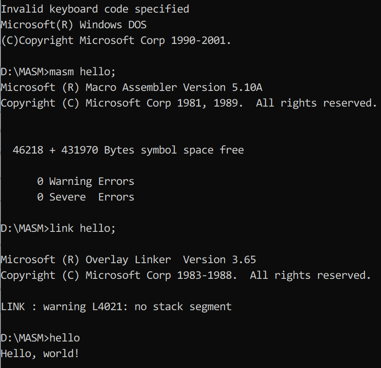This screenshot has width=381, height=368.
Task: Click the "0 Severe Errors" line
Action: [x=86, y=197]
